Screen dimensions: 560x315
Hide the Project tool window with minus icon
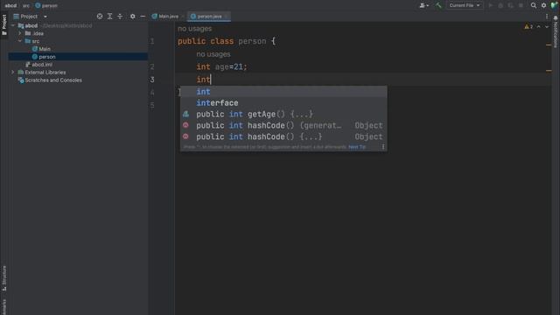[143, 17]
